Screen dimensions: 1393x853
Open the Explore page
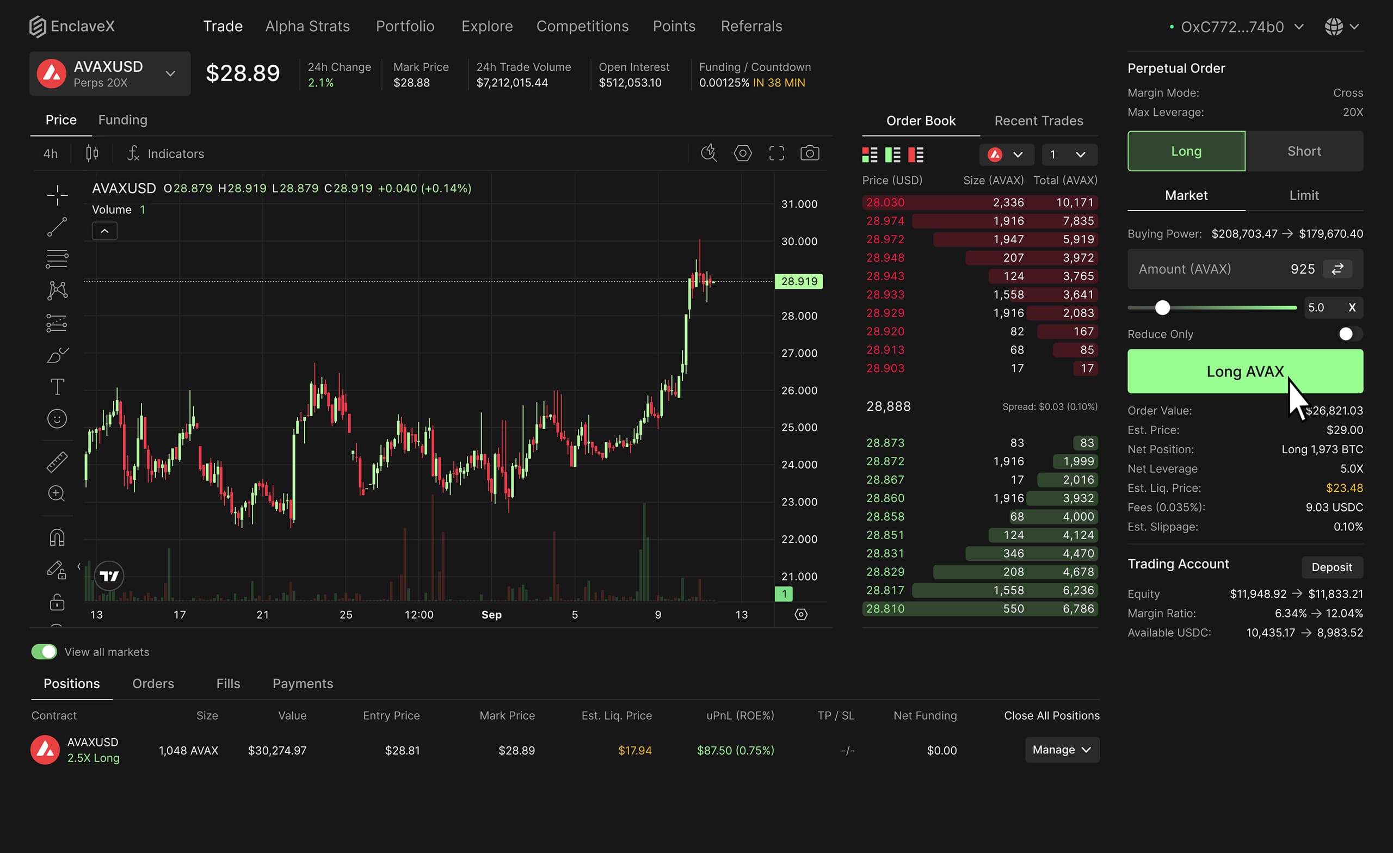pos(488,26)
